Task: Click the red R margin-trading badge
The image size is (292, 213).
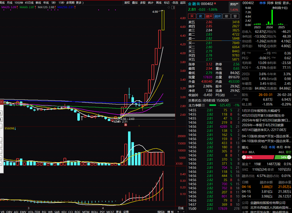Action: 215,3
